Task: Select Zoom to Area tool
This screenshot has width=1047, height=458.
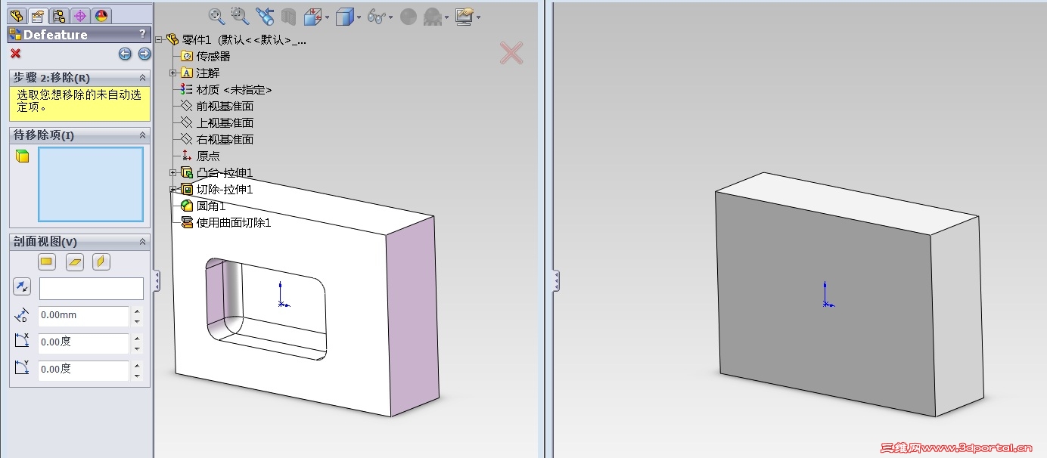Action: pos(240,16)
